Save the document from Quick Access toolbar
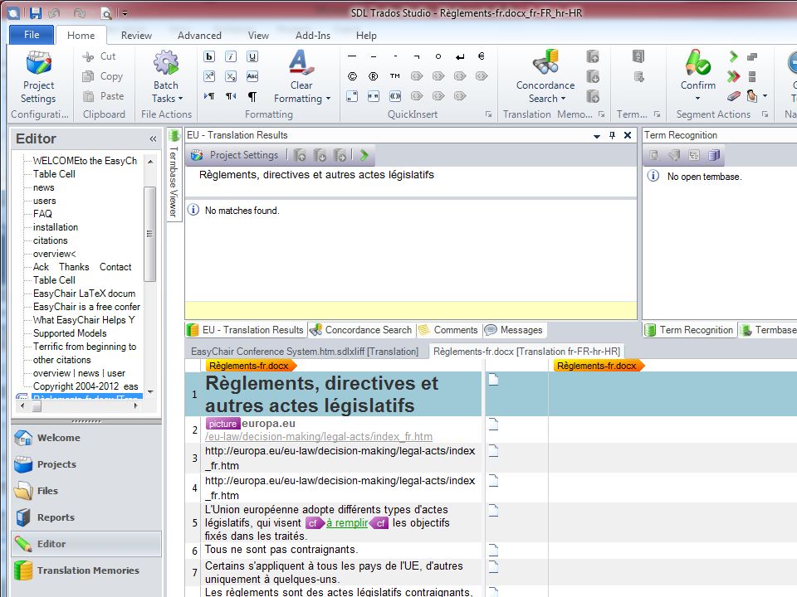797x597 pixels. click(x=35, y=13)
